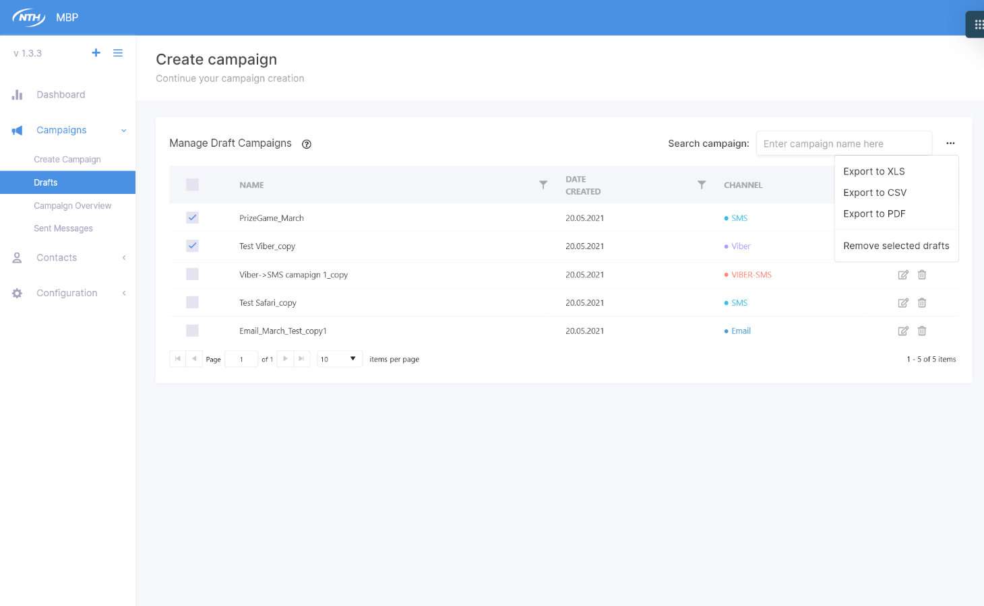Open the edit icon for Test Safari_copy draft

click(903, 302)
